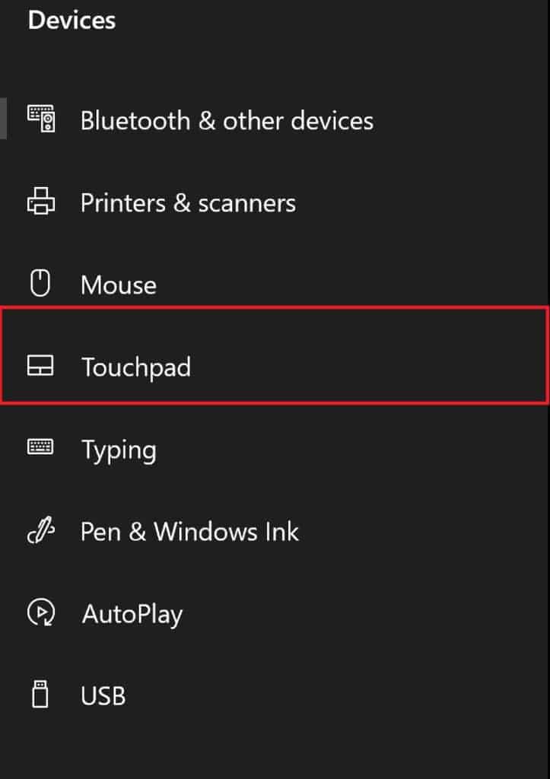Click inside the red-outlined Touchpad row
The width and height of the screenshot is (550, 779).
[275, 355]
